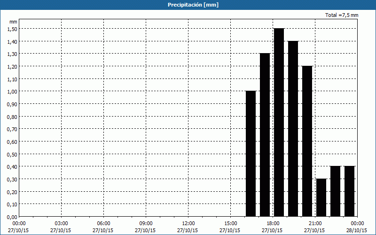The image size is (376, 235).
Task: Select the 18:00 time label
Action: (273, 224)
